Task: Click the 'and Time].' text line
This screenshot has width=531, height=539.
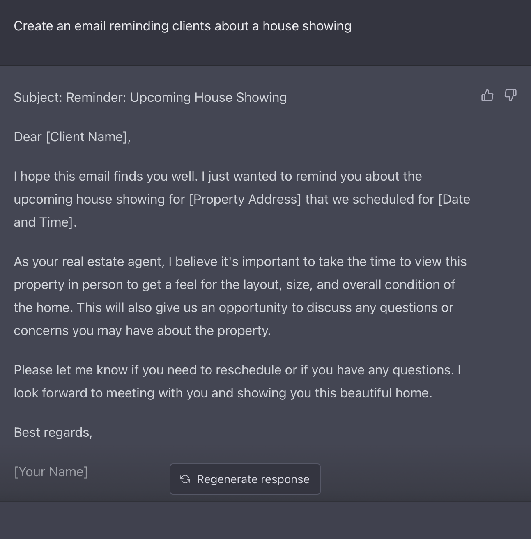Action: coord(45,222)
